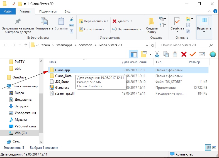Switch to Главная ribbon tab
Viewport: 219px width, 158px height.
coord(25,11)
